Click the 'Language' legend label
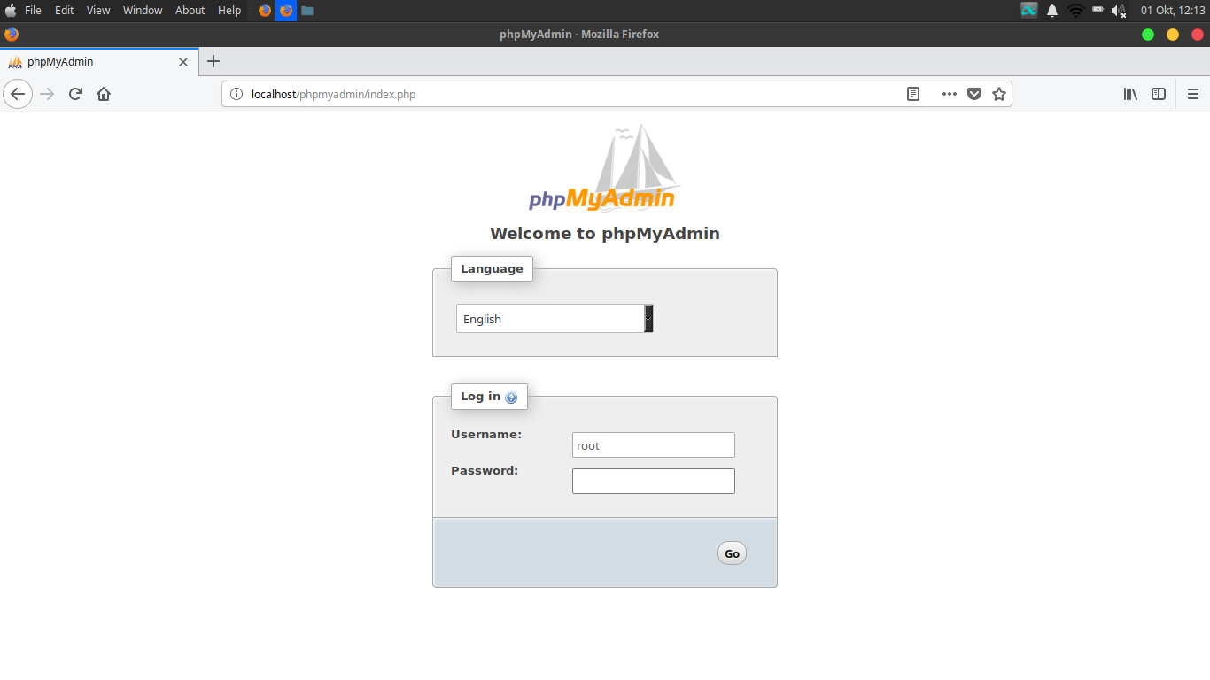Screen dimensions: 1210x680 point(492,269)
